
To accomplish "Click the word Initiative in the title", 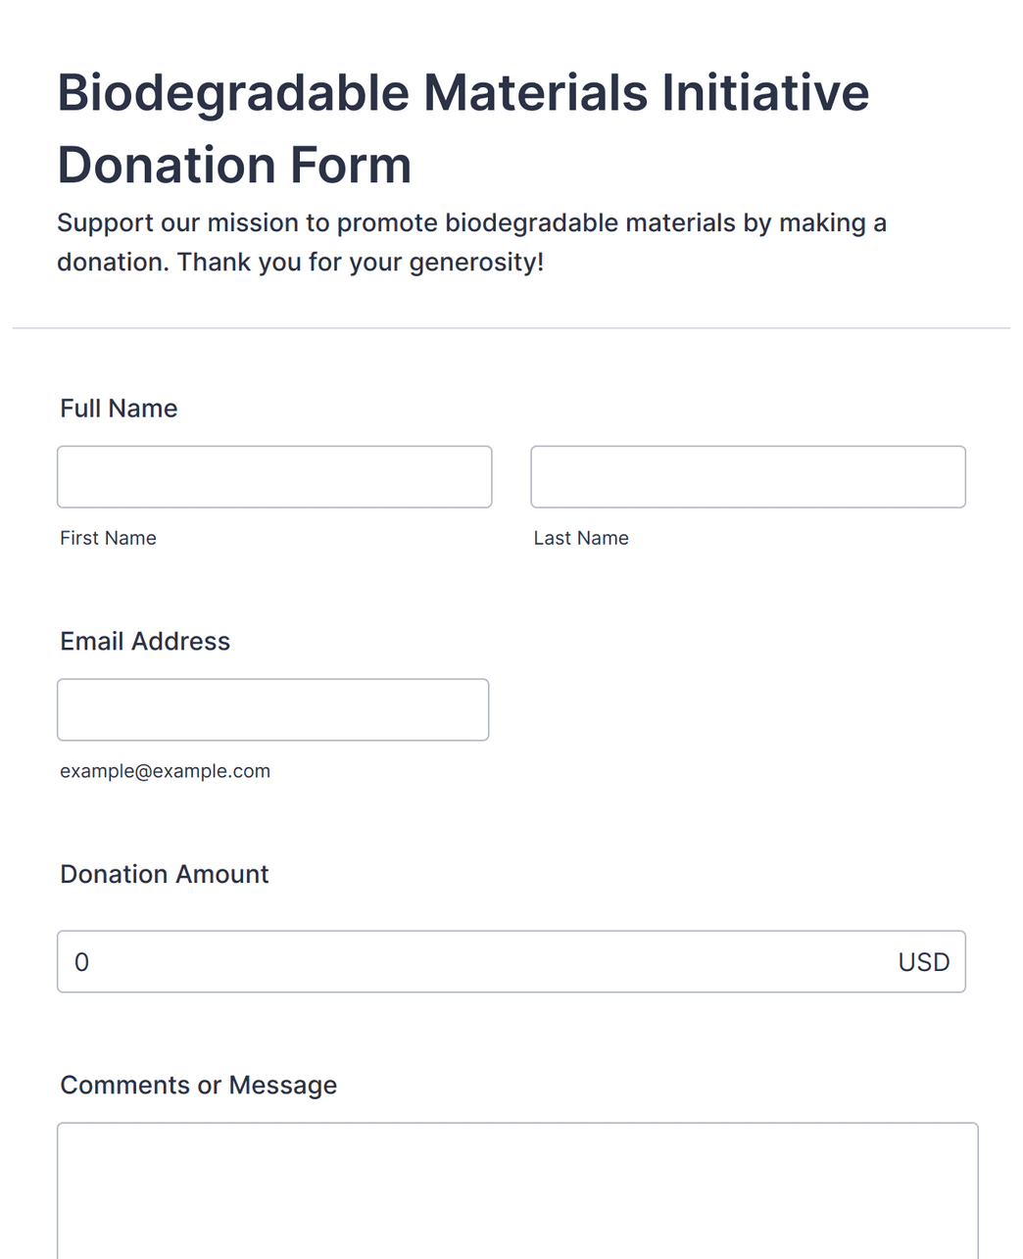I will (x=765, y=93).
